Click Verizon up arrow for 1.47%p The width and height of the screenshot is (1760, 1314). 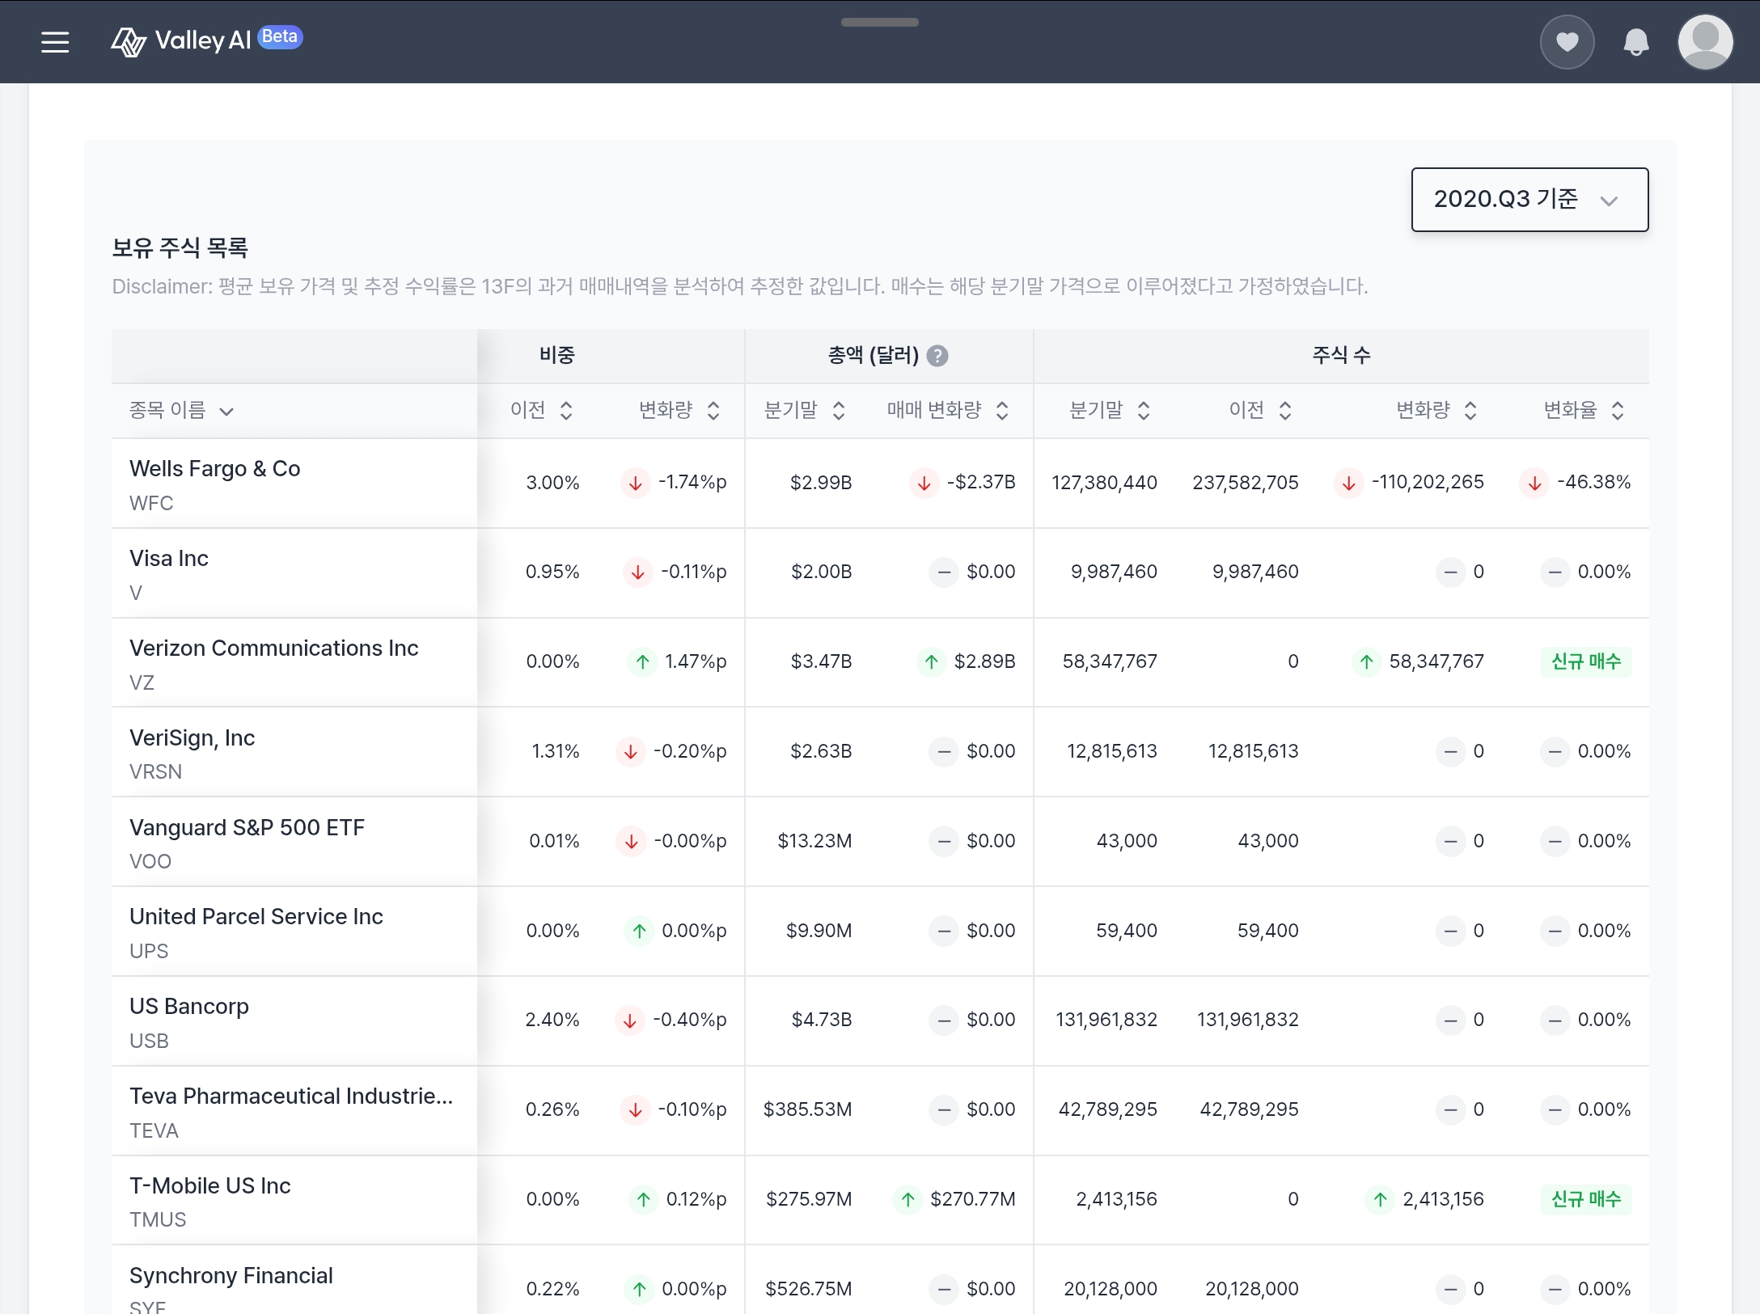(643, 662)
